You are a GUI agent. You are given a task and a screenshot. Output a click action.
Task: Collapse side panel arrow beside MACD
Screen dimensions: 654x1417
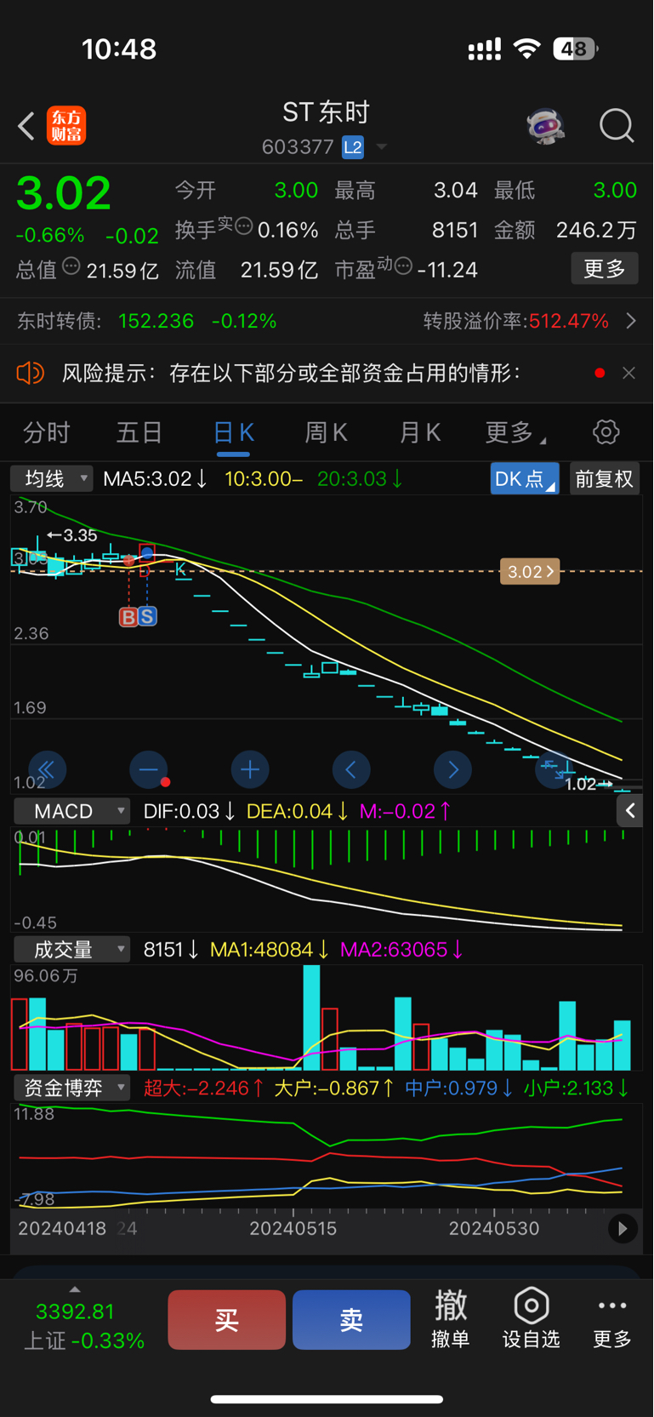(x=630, y=811)
